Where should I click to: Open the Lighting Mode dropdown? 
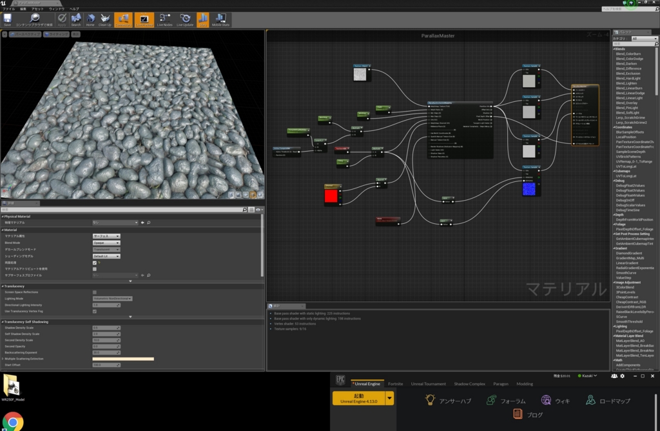click(x=112, y=298)
